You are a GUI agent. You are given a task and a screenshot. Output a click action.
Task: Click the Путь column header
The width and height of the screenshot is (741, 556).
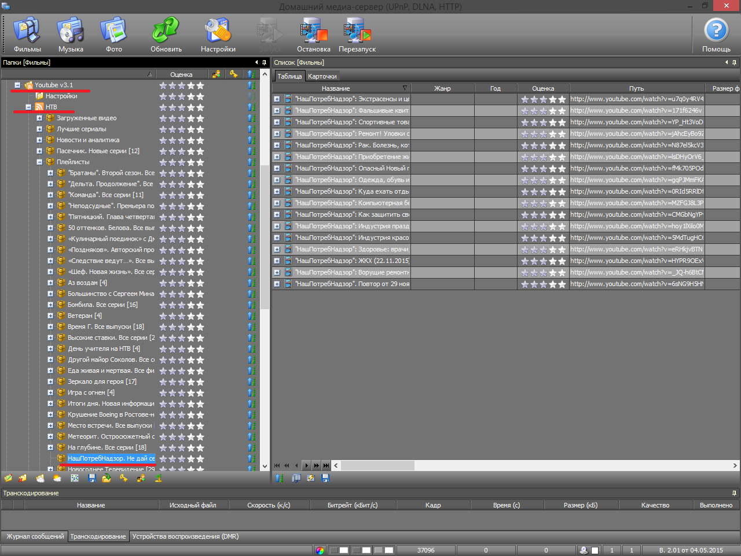click(636, 88)
